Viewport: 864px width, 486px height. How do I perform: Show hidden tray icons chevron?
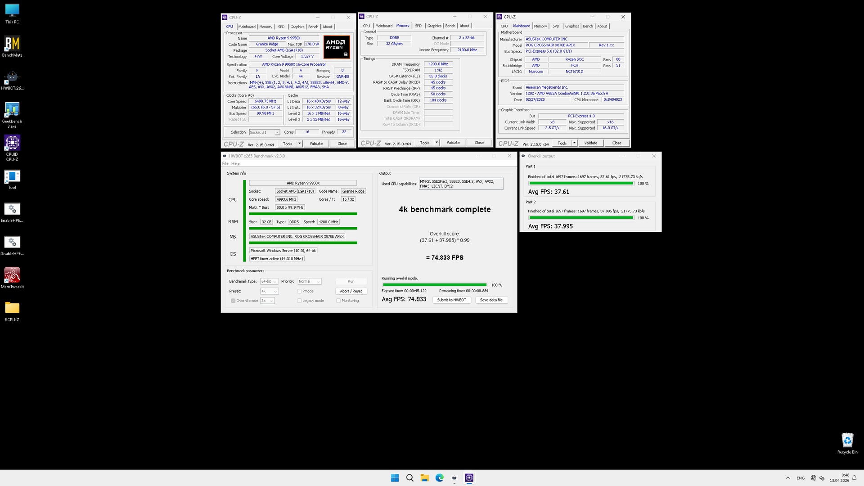click(x=787, y=478)
